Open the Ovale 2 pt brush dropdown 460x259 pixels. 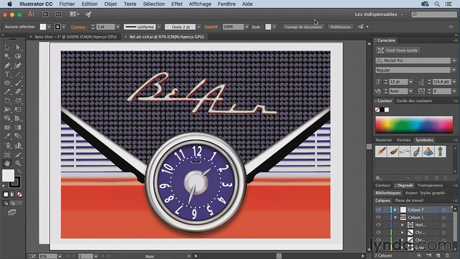pos(199,27)
